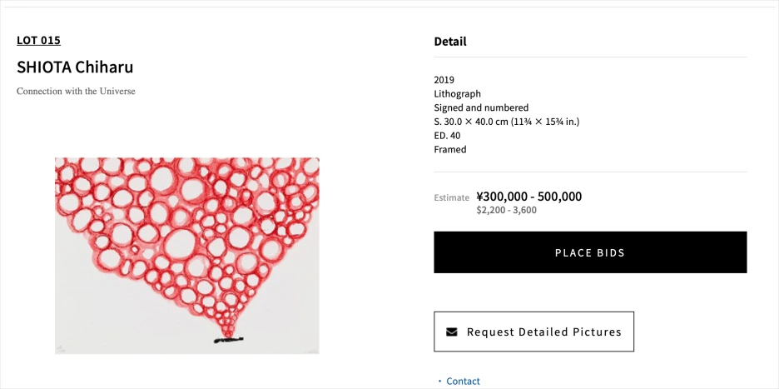The image size is (779, 389).
Task: Click the title Connection with the Universe
Action: 76,91
